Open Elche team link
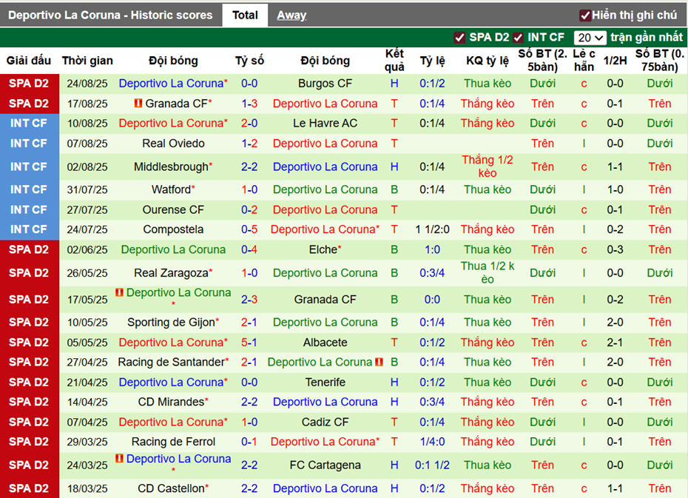688x498 pixels. pyautogui.click(x=323, y=249)
